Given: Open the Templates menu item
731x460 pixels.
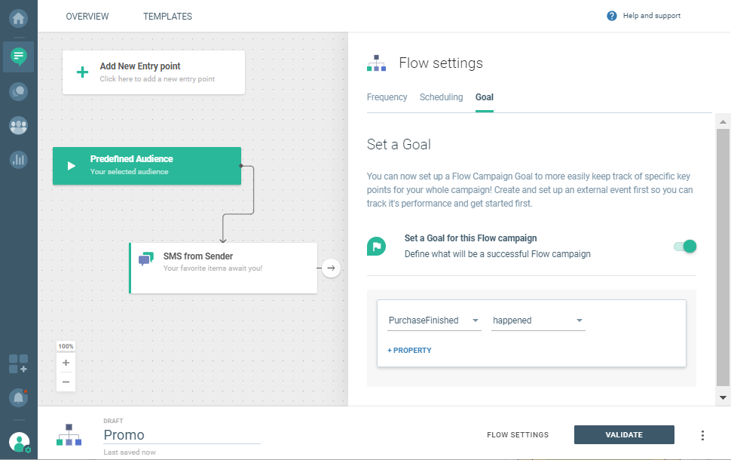Looking at the screenshot, I should pos(167,17).
